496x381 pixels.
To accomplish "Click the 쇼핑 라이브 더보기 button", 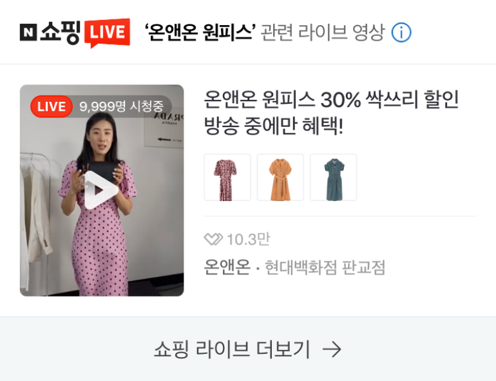I will (248, 349).
